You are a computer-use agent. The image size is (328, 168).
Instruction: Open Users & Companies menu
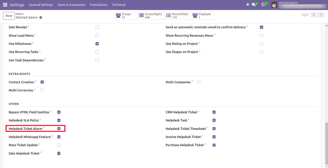(x=71, y=5)
